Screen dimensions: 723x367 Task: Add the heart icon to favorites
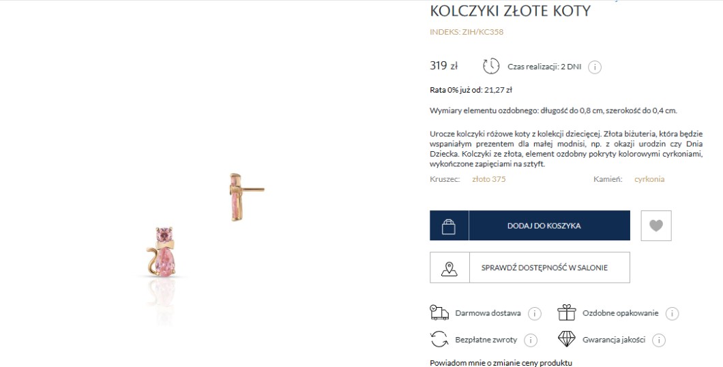click(656, 225)
